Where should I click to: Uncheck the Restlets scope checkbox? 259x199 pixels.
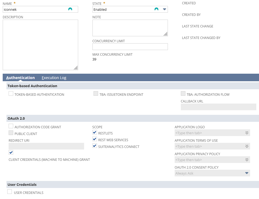pyautogui.click(x=95, y=132)
